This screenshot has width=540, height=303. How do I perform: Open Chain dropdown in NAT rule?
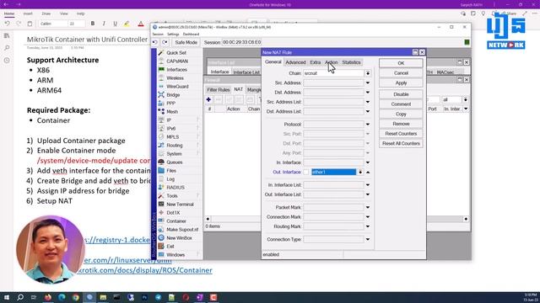tap(368, 73)
